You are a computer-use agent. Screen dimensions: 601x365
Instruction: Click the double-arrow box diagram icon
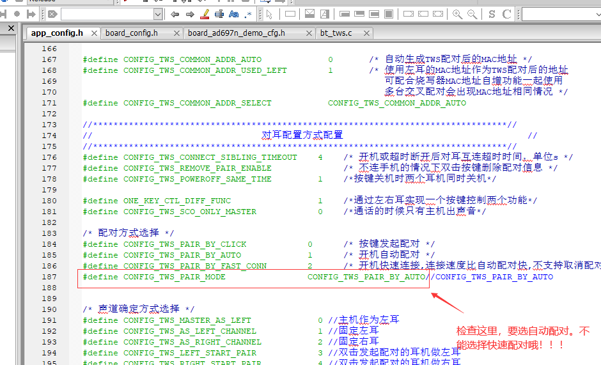coord(438,14)
